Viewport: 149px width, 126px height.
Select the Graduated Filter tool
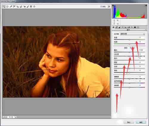(x=31, y=7)
